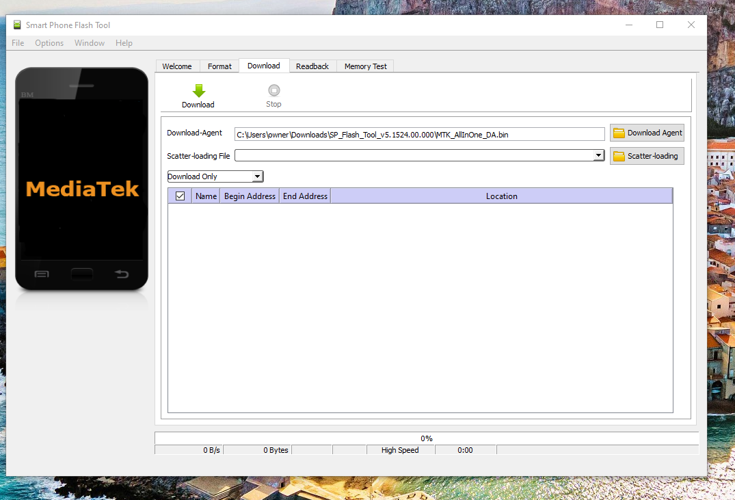Click the 0:00 elapsed time status

(465, 450)
